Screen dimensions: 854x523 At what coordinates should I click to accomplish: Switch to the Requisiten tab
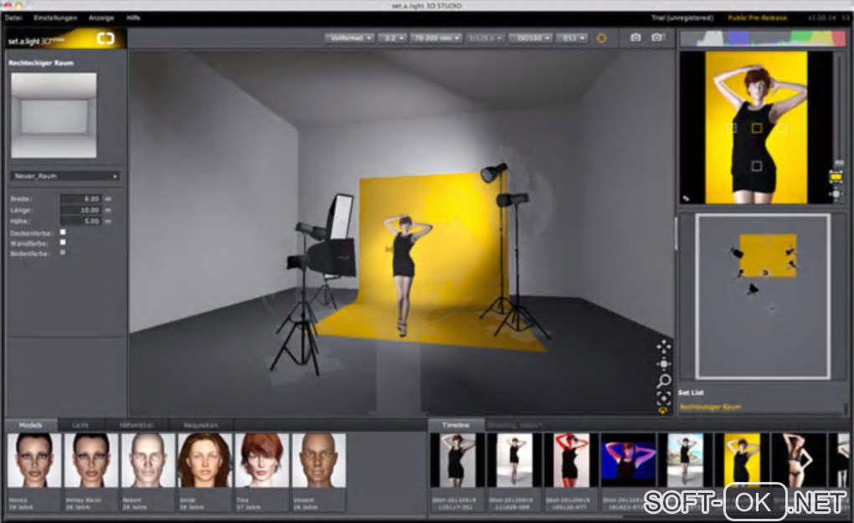[200, 425]
